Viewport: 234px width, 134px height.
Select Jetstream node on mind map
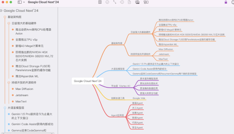click(x=164, y=54)
